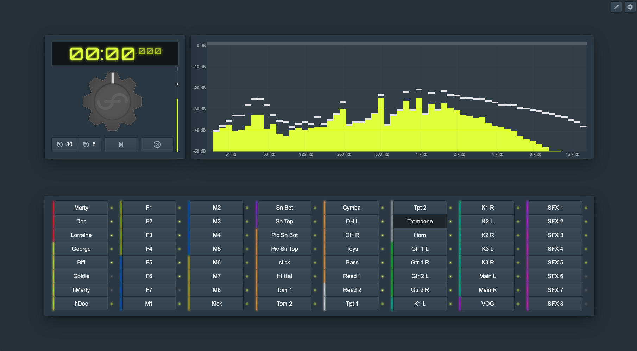Select the Marty channel
This screenshot has width=637, height=351.
(81, 208)
